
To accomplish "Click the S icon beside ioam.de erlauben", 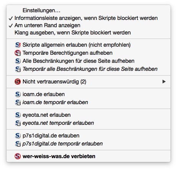I will [x=18, y=94].
